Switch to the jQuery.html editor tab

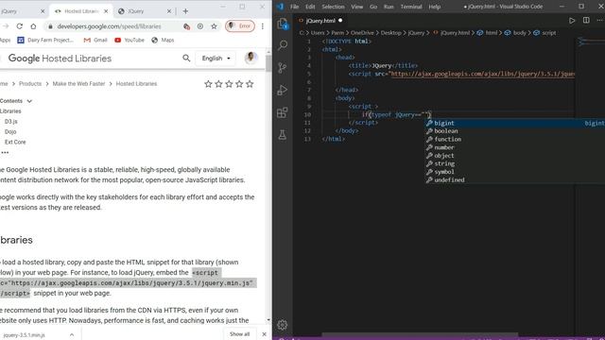coord(320,21)
